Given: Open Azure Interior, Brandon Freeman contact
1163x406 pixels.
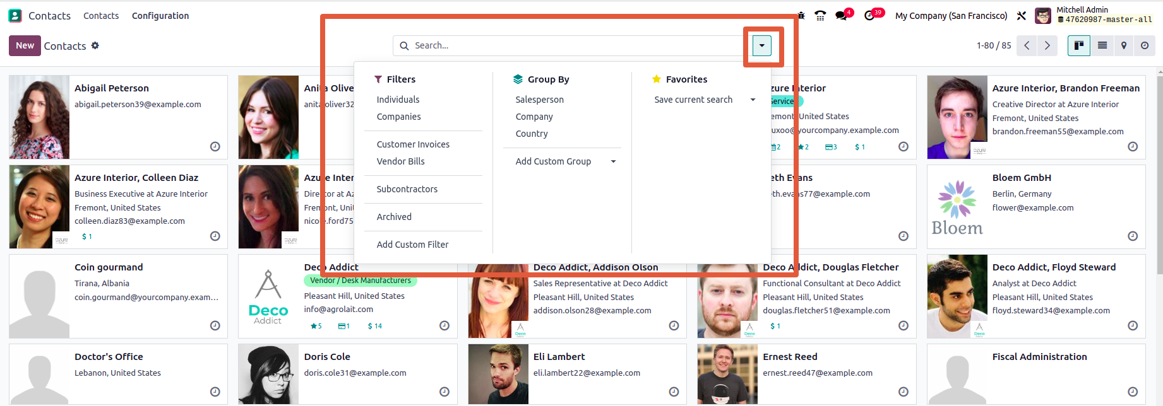Looking at the screenshot, I should [1036, 117].
